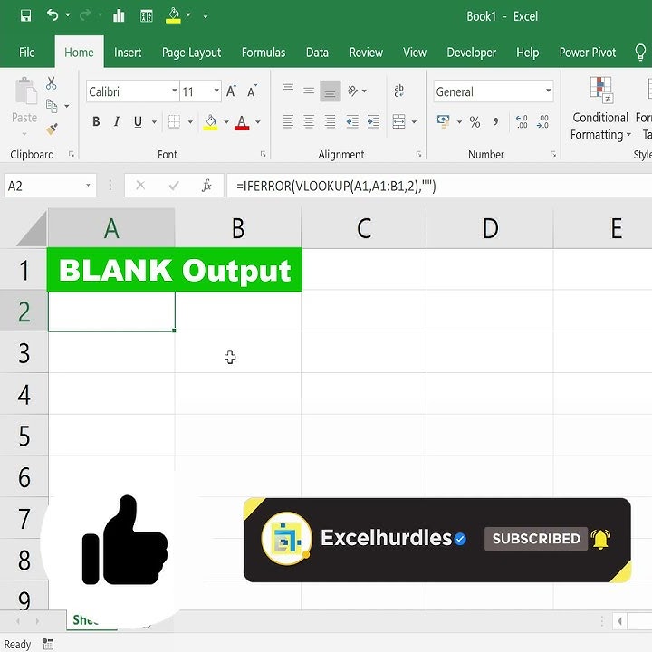Open the Undo history dropdown arrow
The height and width of the screenshot is (652, 652).
(x=68, y=15)
